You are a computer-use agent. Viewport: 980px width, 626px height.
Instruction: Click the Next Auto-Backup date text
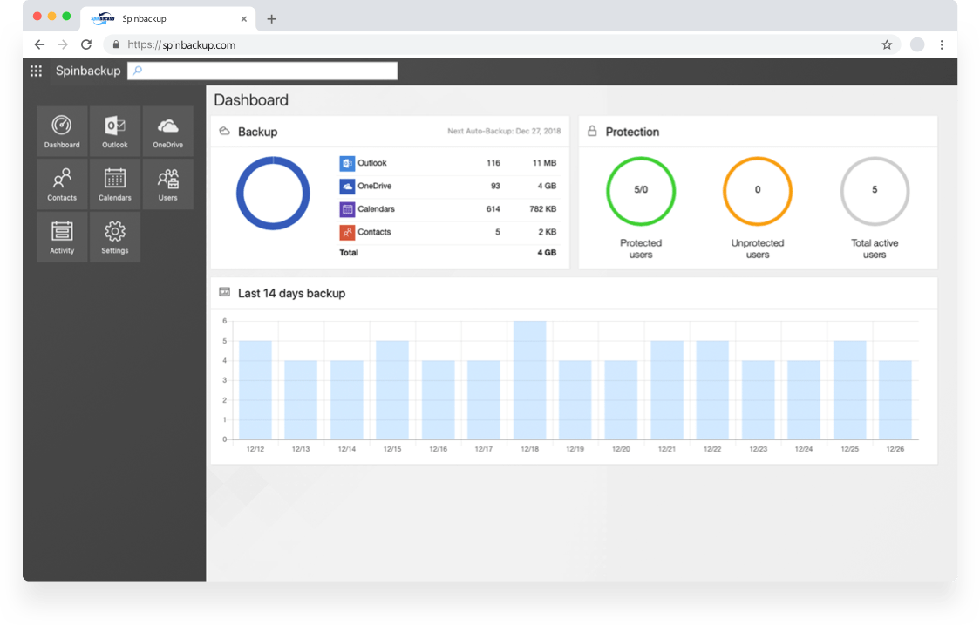[x=504, y=131]
